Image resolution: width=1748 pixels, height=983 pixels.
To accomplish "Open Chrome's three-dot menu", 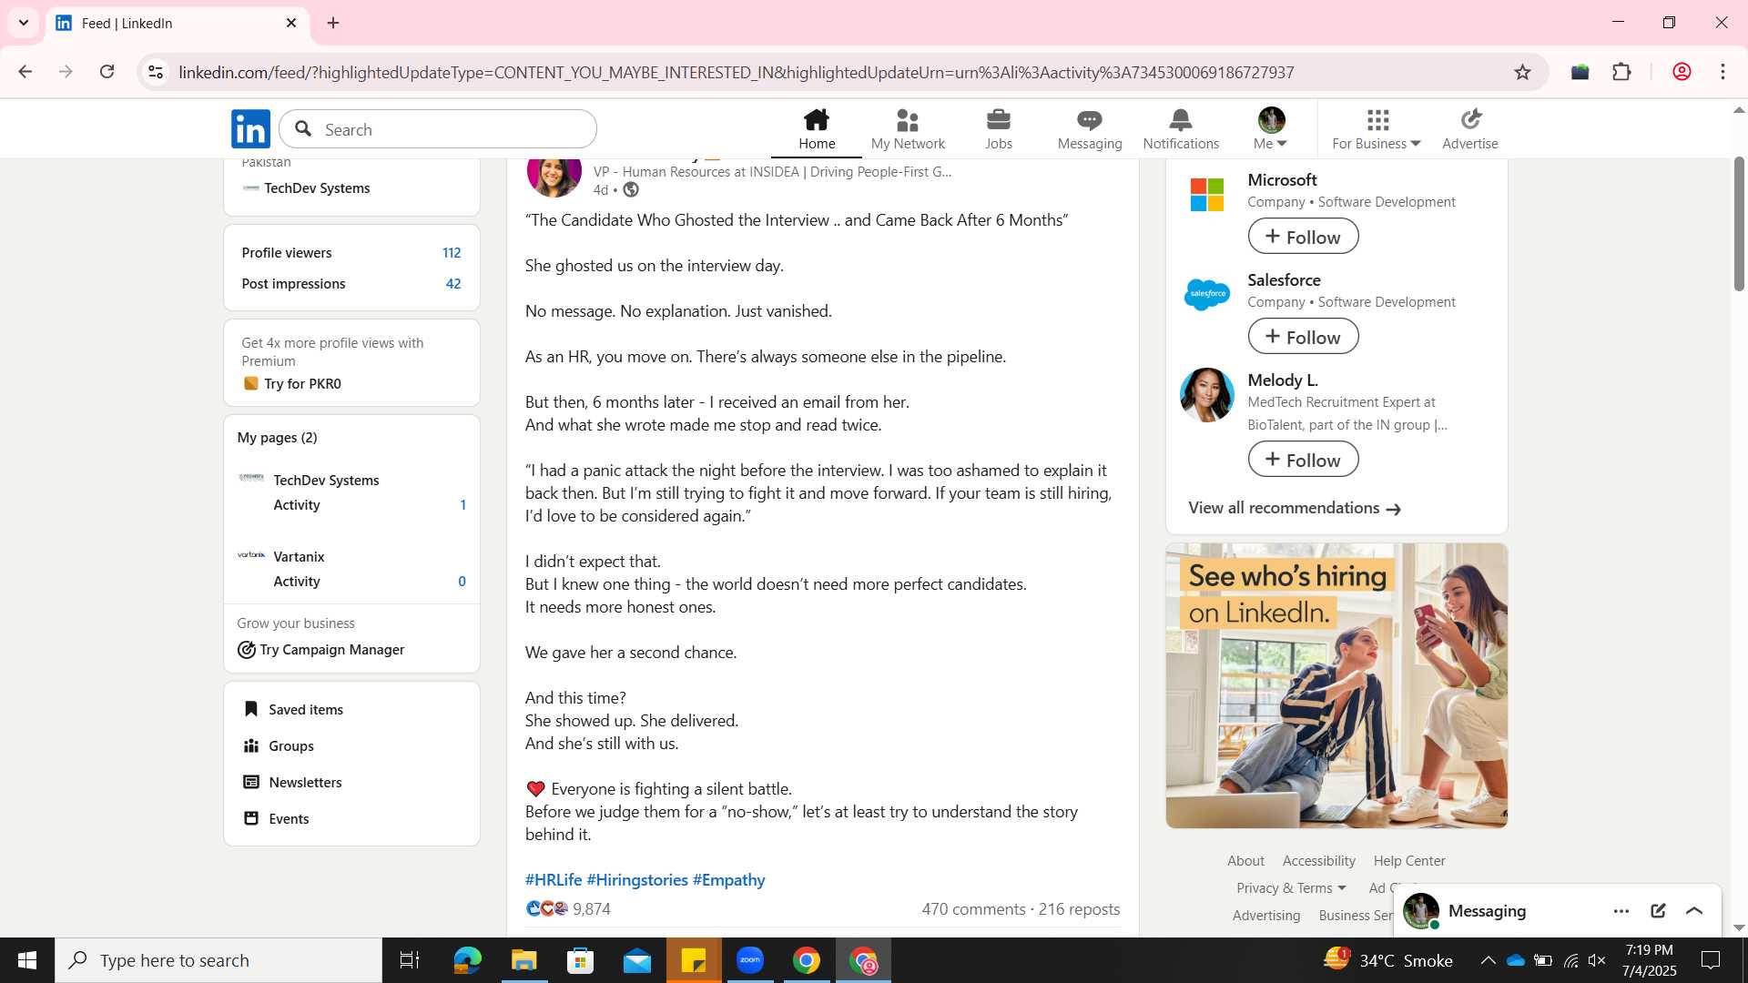I will (x=1723, y=72).
